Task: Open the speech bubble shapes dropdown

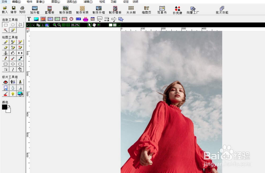Action: click(100, 19)
